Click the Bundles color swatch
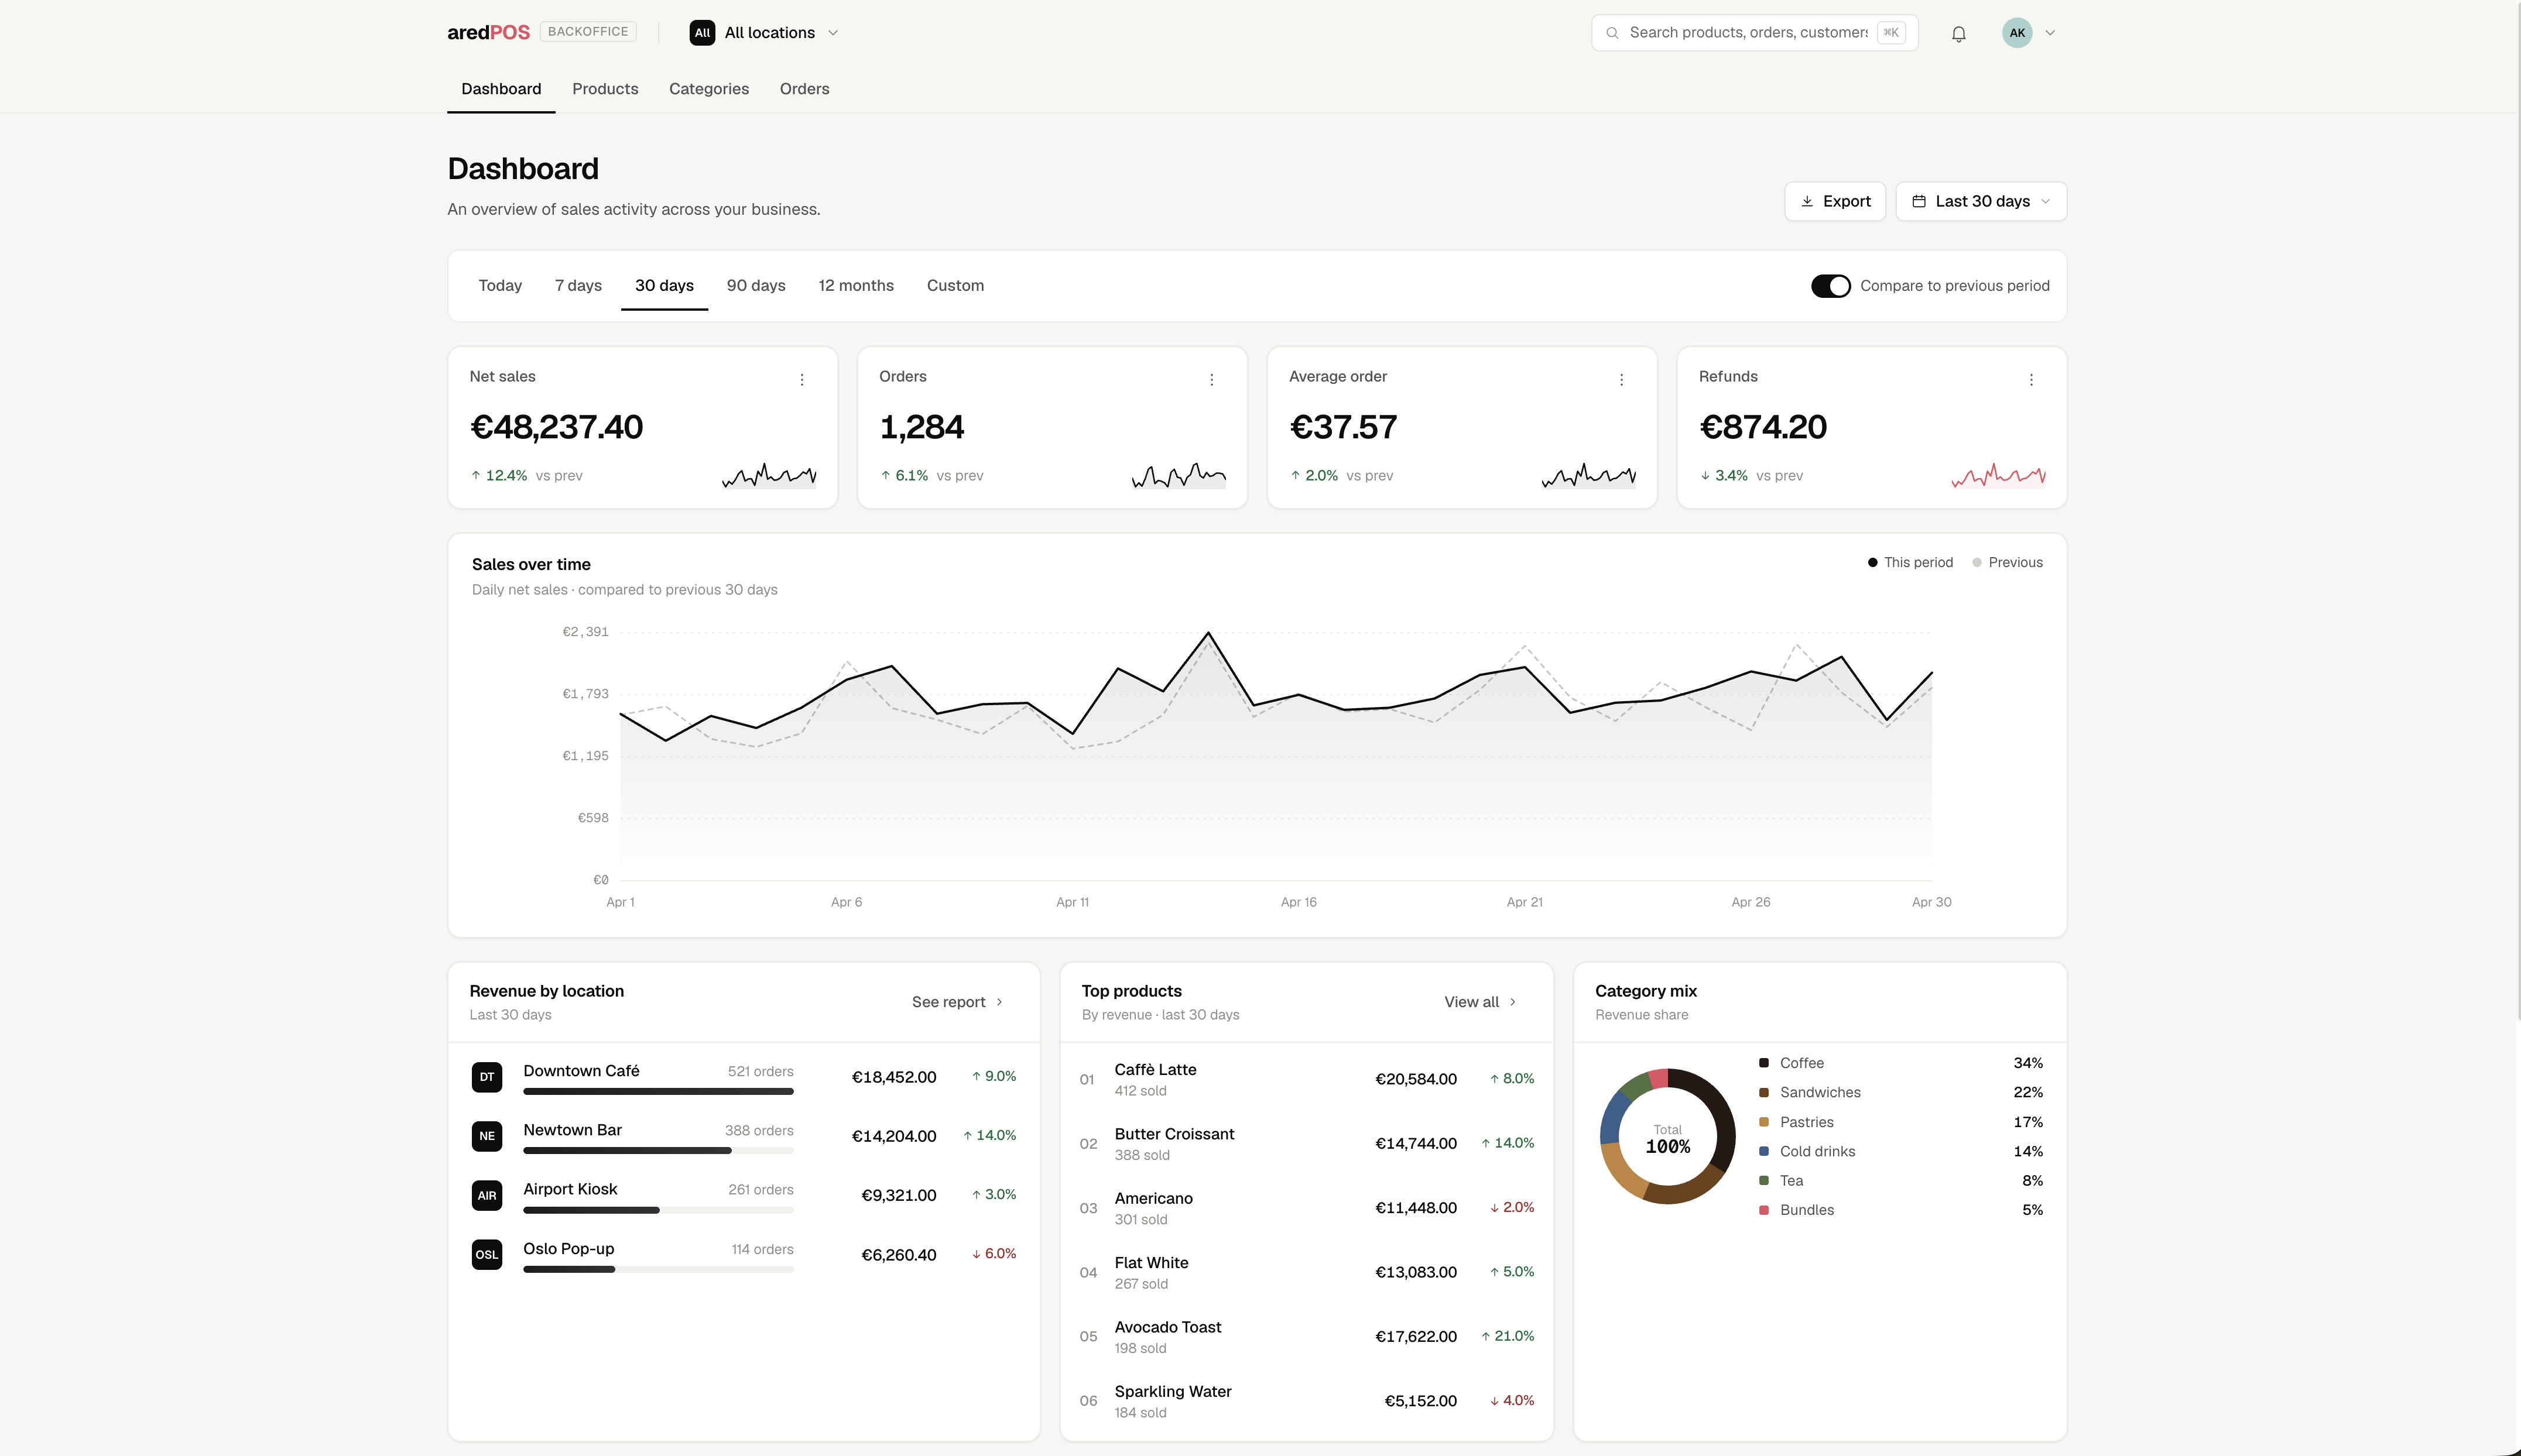 (x=1763, y=1210)
